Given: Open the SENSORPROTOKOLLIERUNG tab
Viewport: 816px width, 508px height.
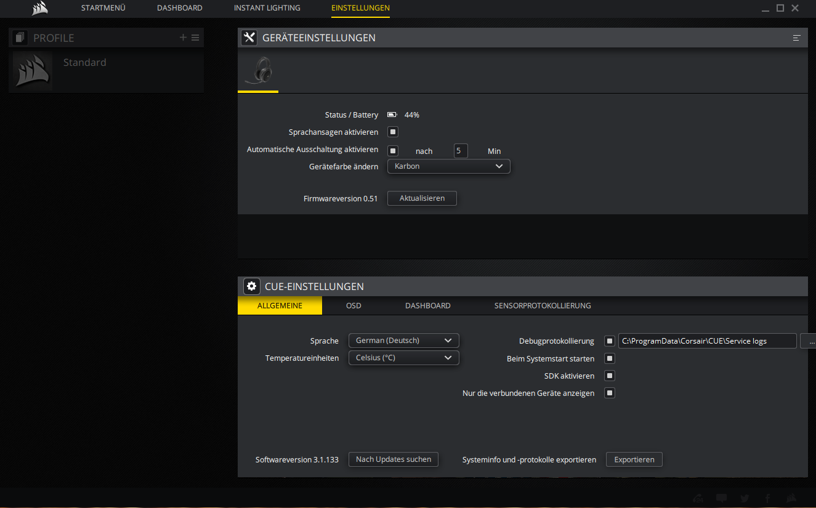Looking at the screenshot, I should 543,305.
